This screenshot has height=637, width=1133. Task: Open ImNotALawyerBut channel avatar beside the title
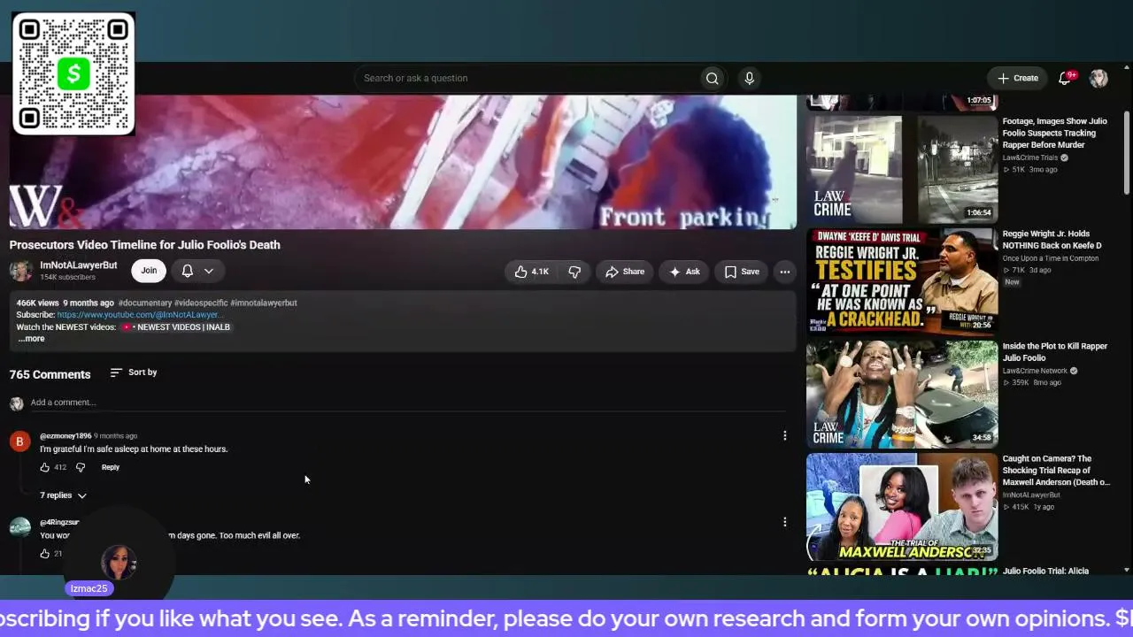21,271
